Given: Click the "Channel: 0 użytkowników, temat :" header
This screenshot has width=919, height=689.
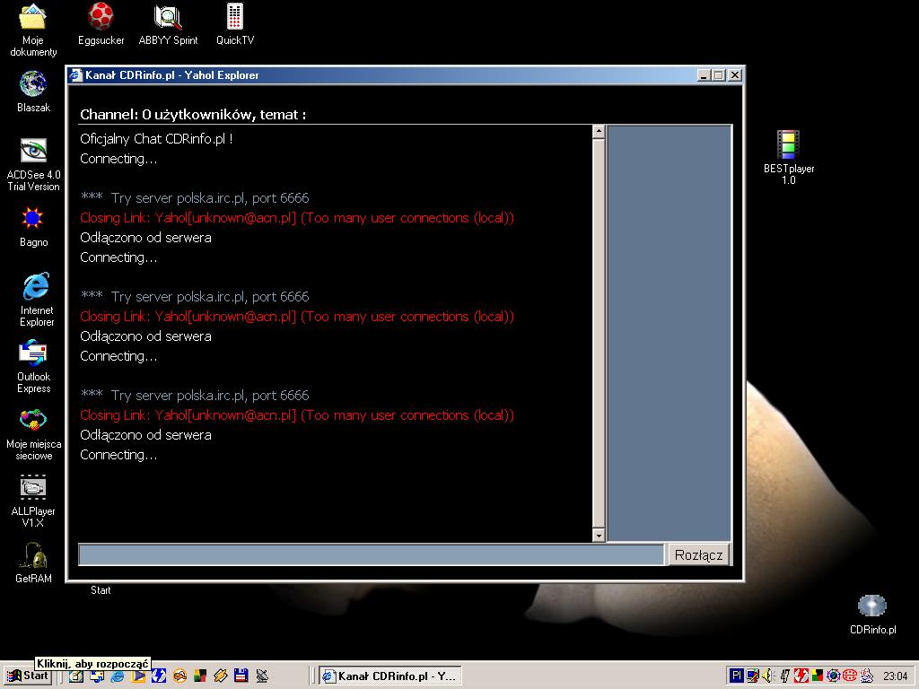Looking at the screenshot, I should click(193, 115).
